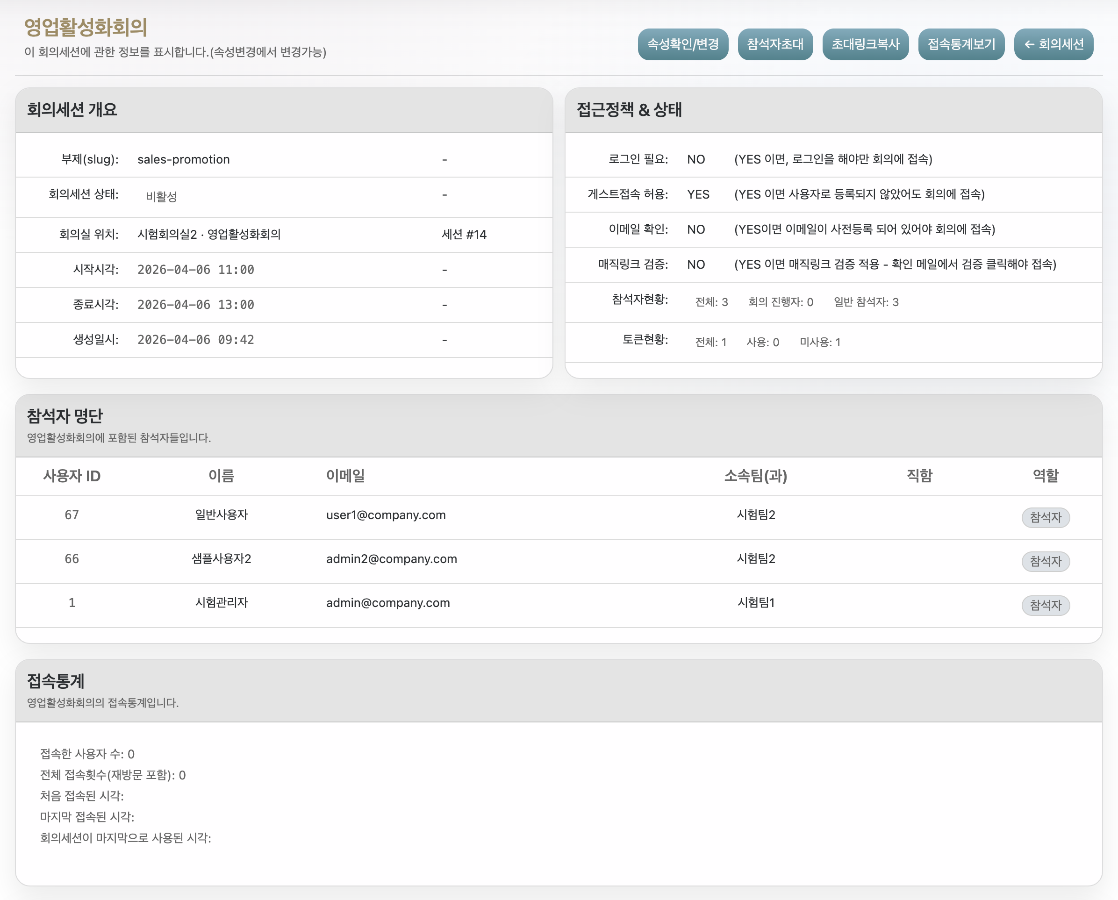Click the 사용자 ID column header
1118x900 pixels.
pos(72,475)
